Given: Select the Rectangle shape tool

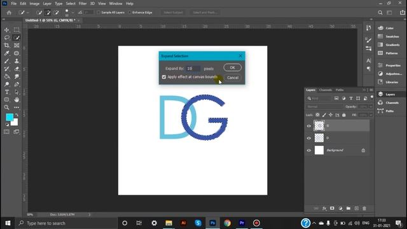Looking at the screenshot, I should pos(7,100).
